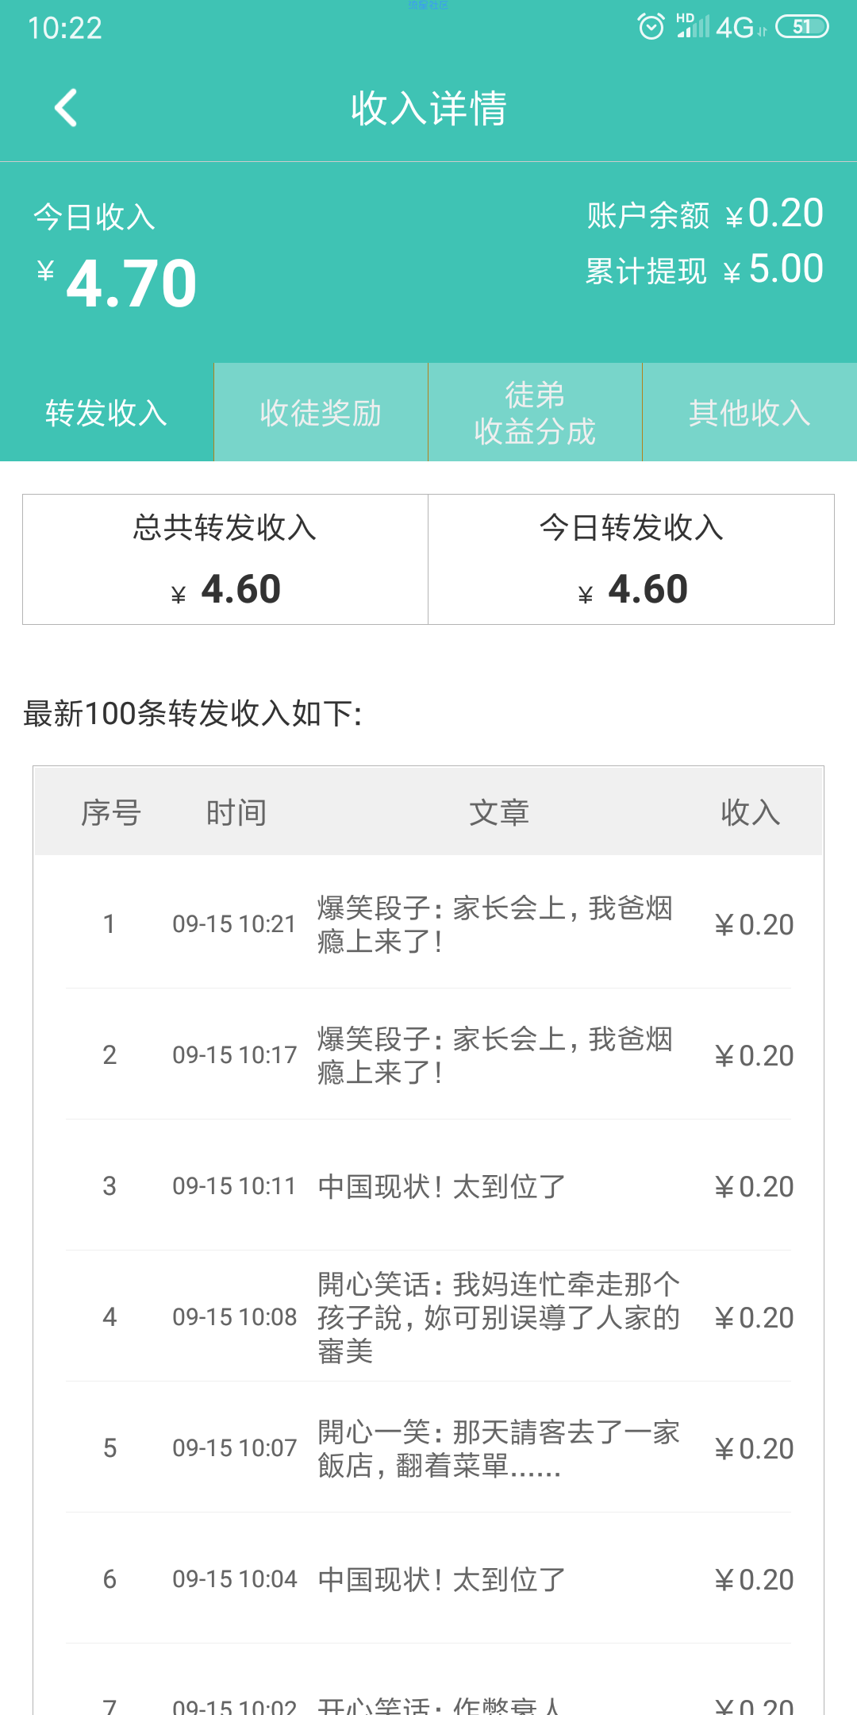Open row 6 article 中国现状 at 10:04

click(428, 1579)
